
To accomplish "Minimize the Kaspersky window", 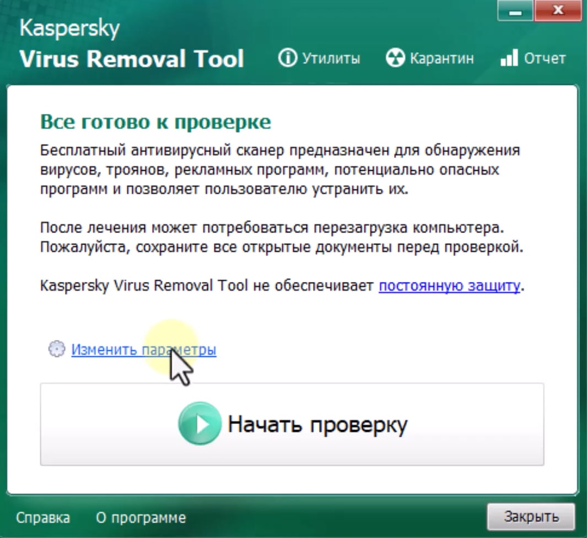I will coord(515,10).
